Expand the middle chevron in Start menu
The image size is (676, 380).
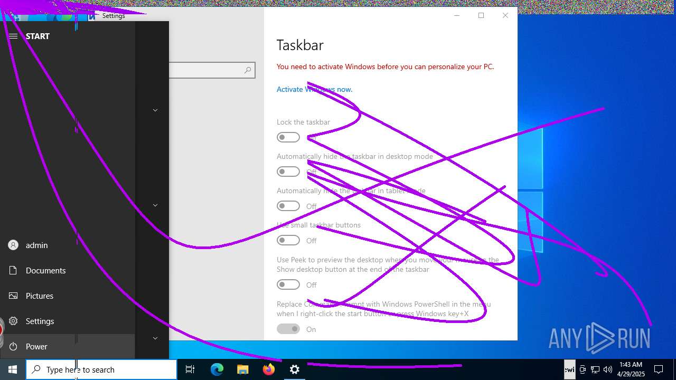pos(155,205)
